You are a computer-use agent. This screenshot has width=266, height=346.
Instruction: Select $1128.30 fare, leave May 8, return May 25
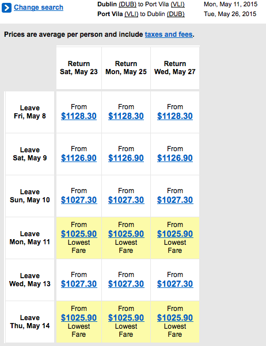(x=126, y=116)
